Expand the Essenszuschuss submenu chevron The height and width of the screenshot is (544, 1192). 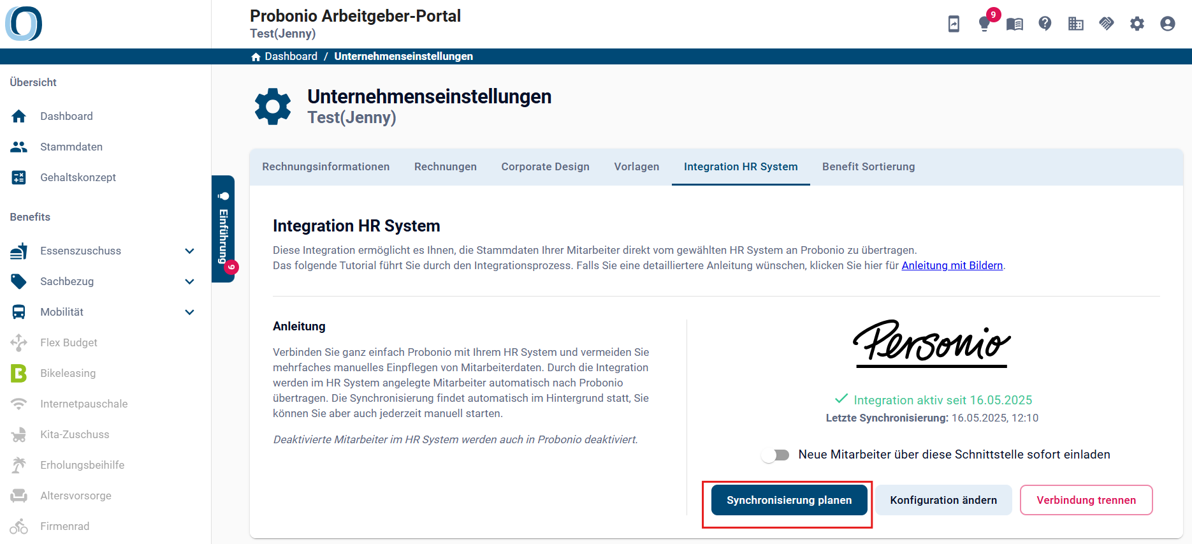(189, 251)
